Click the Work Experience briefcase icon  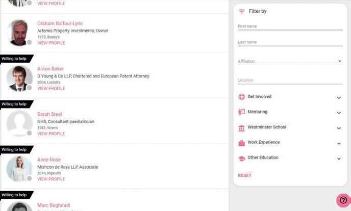[242, 143]
